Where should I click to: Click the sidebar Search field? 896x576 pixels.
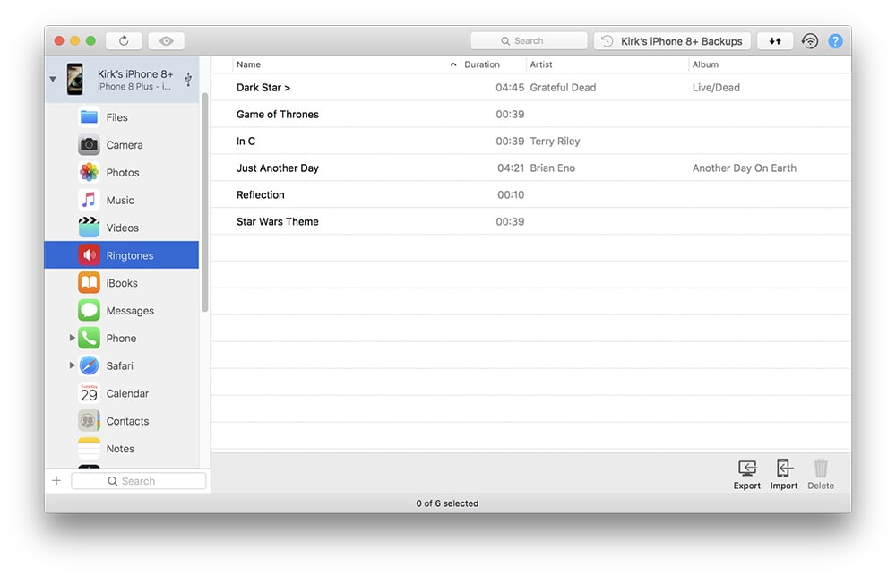(138, 480)
